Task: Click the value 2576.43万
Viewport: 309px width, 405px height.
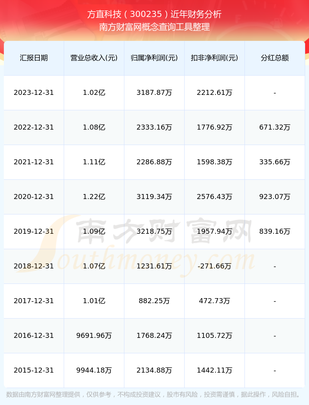Action: coord(215,197)
